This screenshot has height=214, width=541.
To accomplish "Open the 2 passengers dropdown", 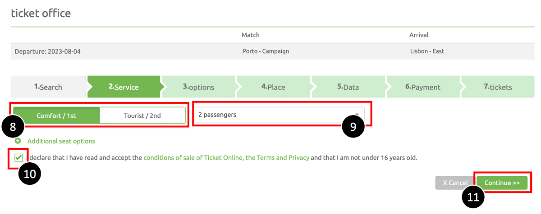I will tap(279, 115).
